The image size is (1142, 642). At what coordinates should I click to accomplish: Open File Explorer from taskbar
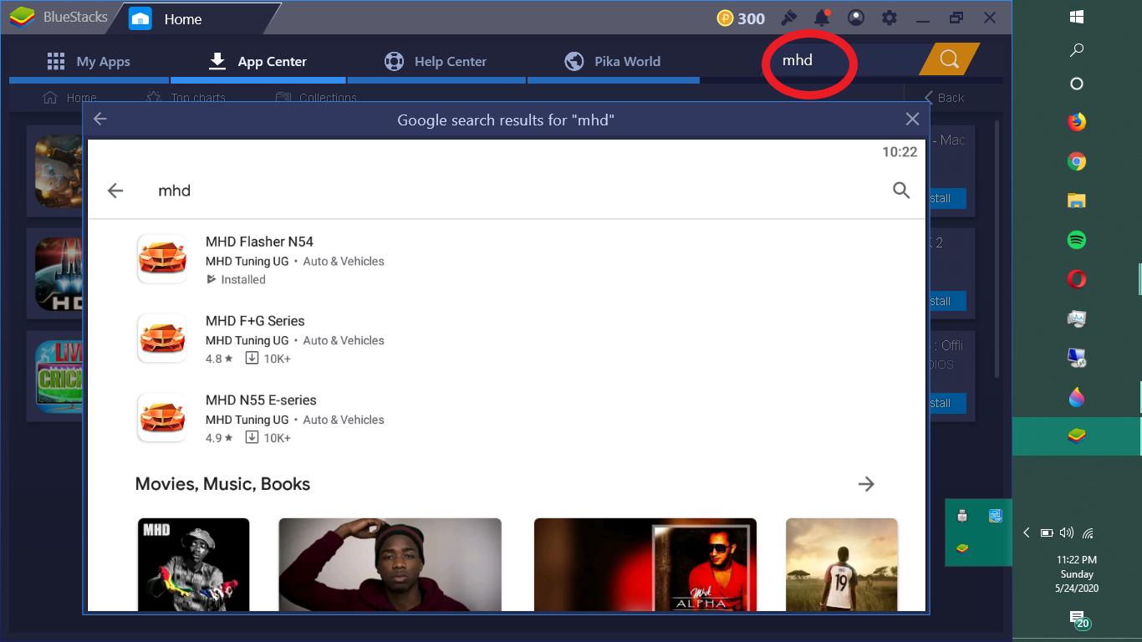click(x=1077, y=201)
